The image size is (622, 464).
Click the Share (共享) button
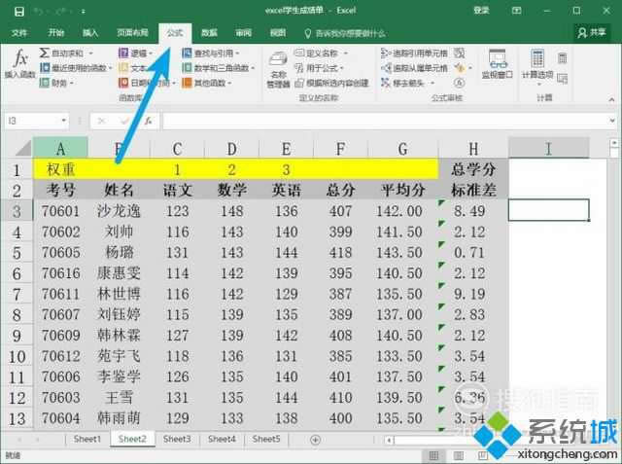click(590, 32)
